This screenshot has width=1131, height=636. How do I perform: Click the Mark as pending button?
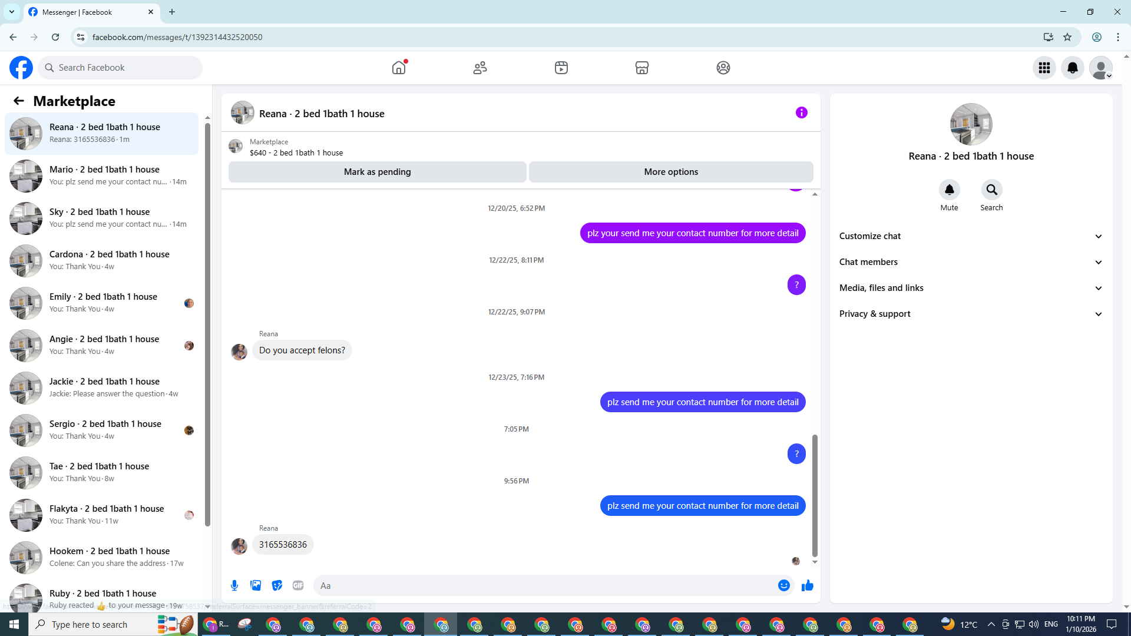[x=377, y=172]
